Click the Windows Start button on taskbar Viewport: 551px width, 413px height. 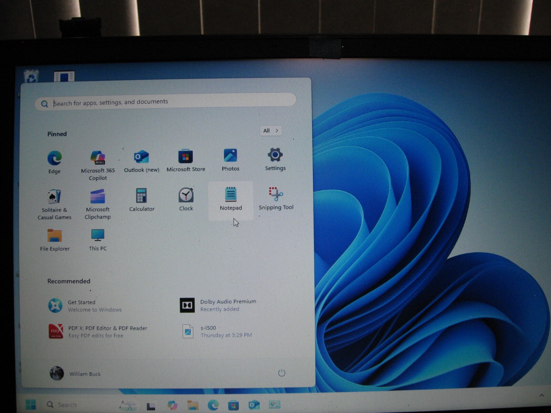[x=31, y=405]
